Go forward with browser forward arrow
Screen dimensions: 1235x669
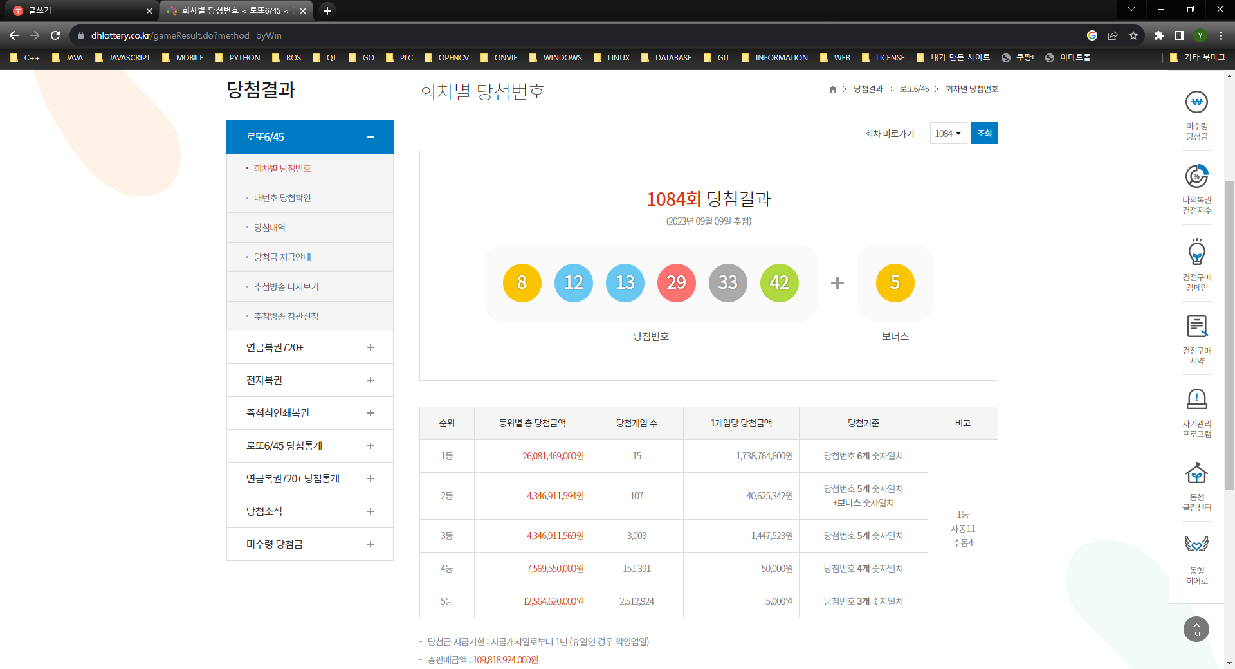point(35,35)
